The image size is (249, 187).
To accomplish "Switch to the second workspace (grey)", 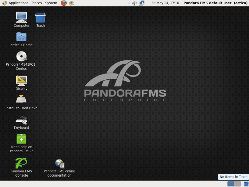I will tap(238, 184).
